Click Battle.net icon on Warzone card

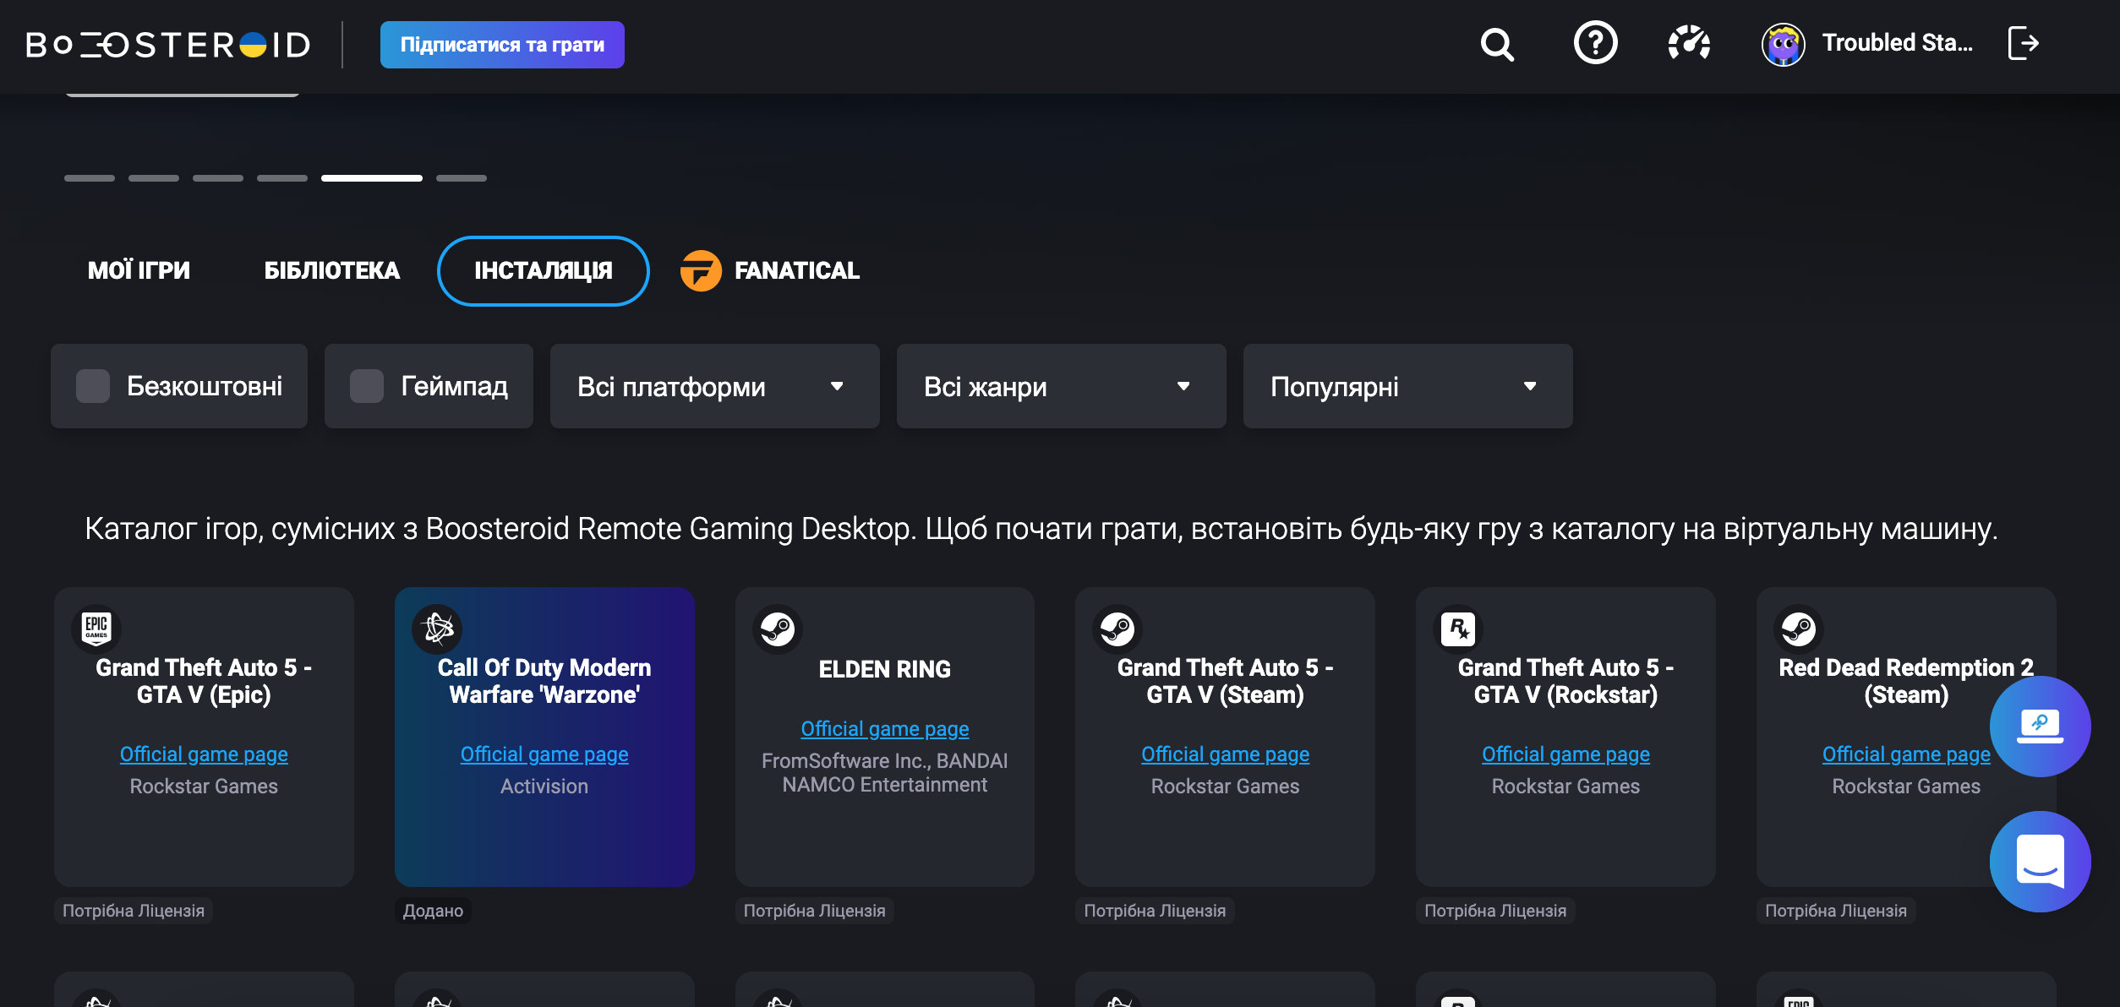pyautogui.click(x=437, y=629)
